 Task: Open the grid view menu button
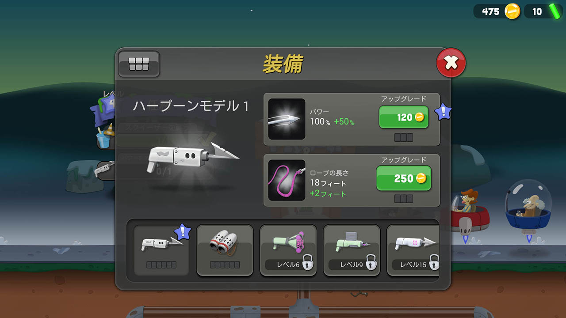(x=139, y=64)
